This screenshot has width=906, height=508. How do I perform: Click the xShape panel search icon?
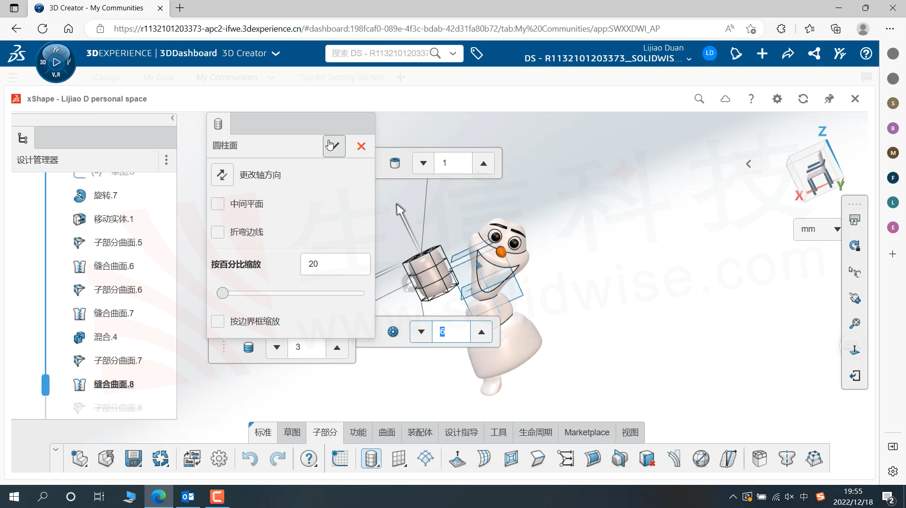699,99
